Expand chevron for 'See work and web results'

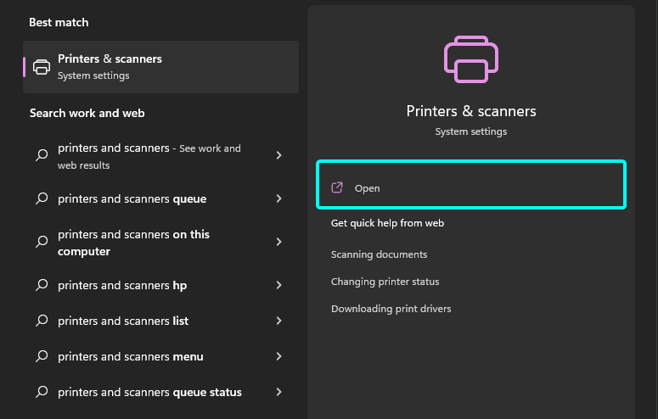279,155
